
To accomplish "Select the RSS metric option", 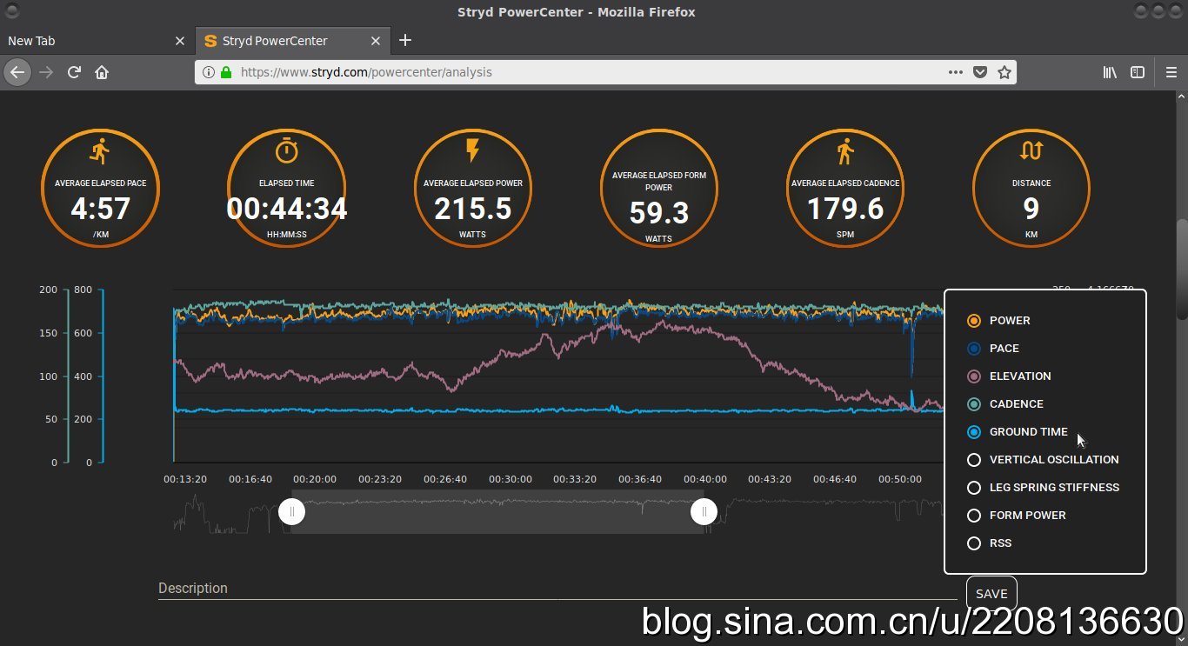I will tap(974, 543).
